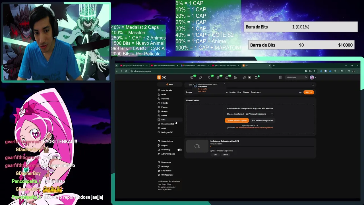364x205 pixels.
Task: Switch to Online Notepad browser tab
Action: coord(195,65)
